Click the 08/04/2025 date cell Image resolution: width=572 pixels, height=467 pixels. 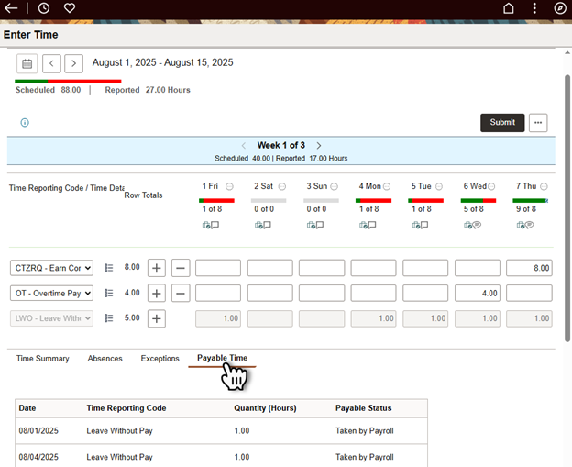(38, 457)
